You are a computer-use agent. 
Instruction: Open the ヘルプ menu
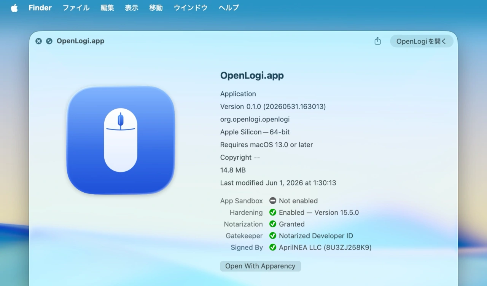coord(229,8)
